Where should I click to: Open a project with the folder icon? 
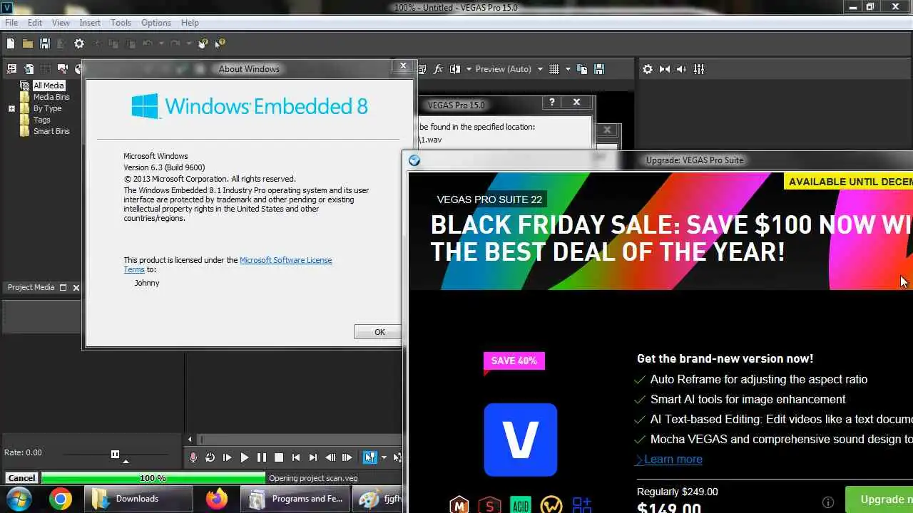(x=27, y=43)
